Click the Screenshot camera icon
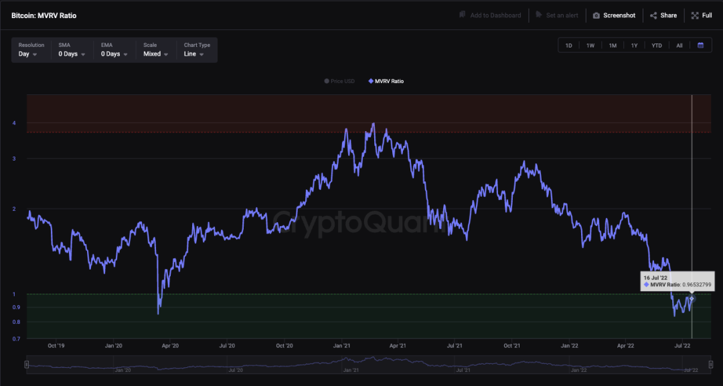 pyautogui.click(x=596, y=15)
